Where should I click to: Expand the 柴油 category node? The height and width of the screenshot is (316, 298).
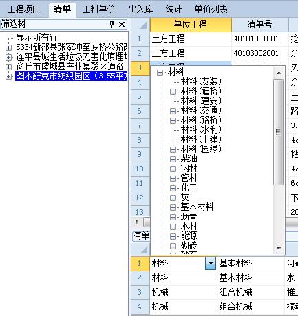[173, 159]
